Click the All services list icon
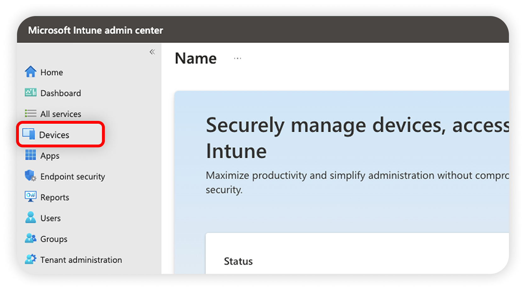Screen dimensions: 525x290 pyautogui.click(x=31, y=113)
